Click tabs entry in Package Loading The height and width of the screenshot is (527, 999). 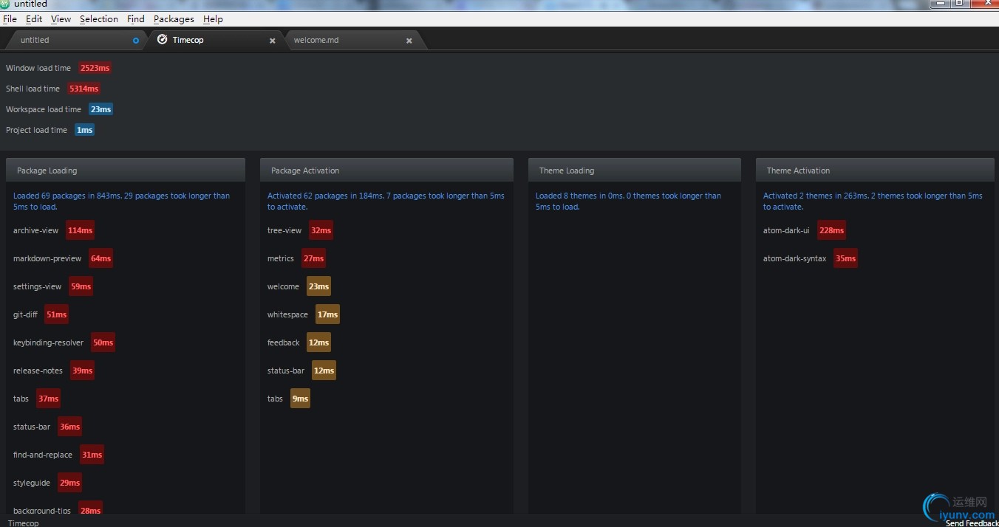pos(36,399)
